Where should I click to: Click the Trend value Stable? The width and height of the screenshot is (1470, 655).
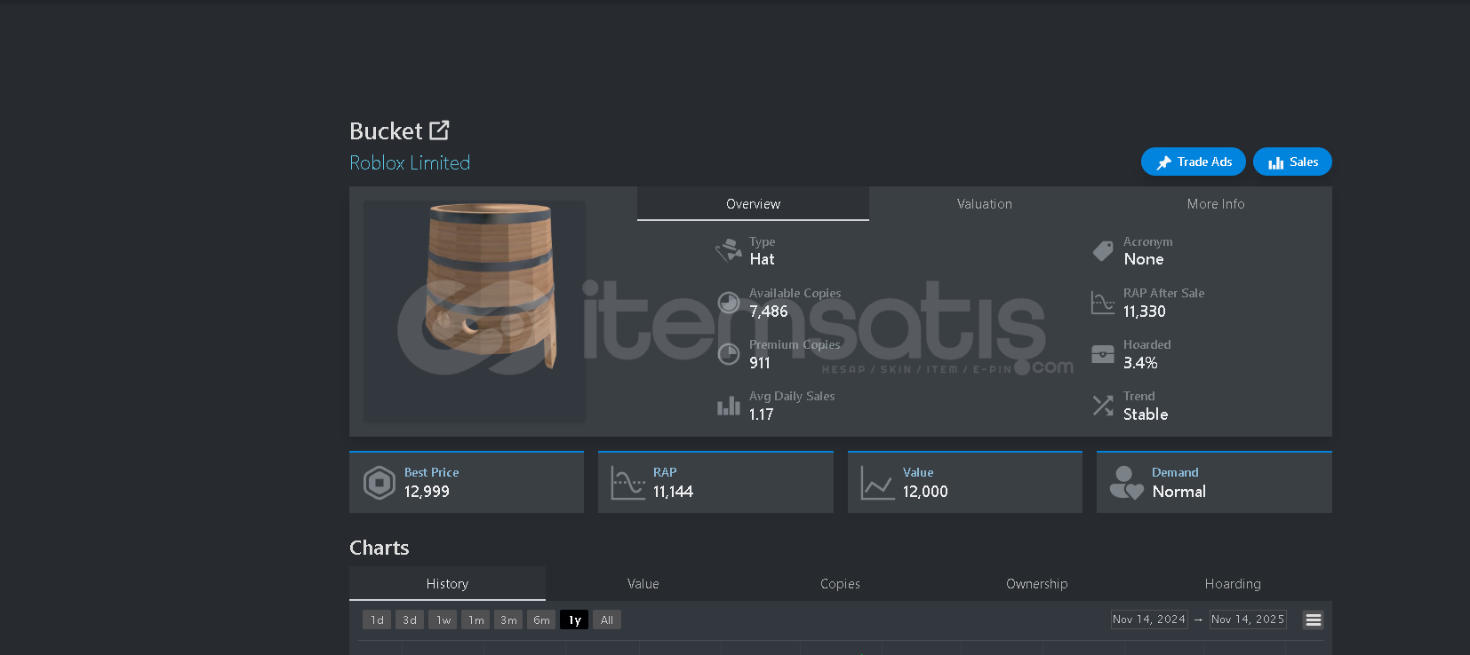1146,414
